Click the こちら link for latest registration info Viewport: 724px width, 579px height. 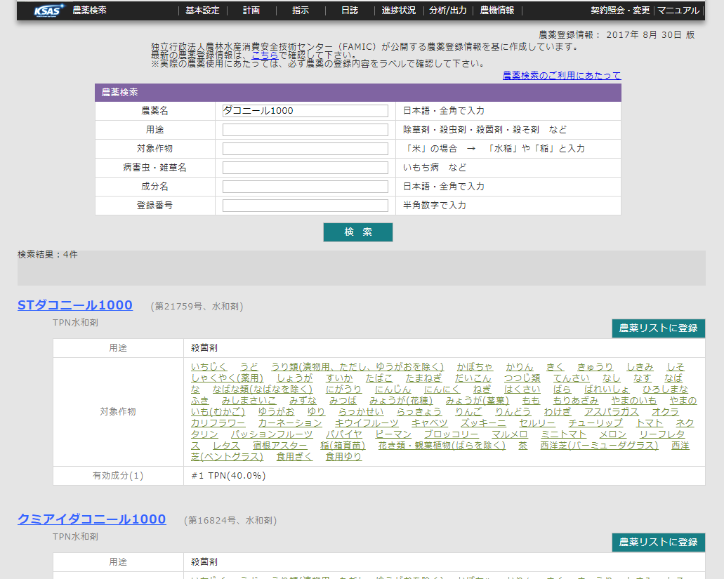click(x=265, y=55)
